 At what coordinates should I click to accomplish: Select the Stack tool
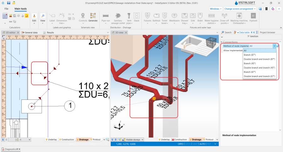pos(137,18)
